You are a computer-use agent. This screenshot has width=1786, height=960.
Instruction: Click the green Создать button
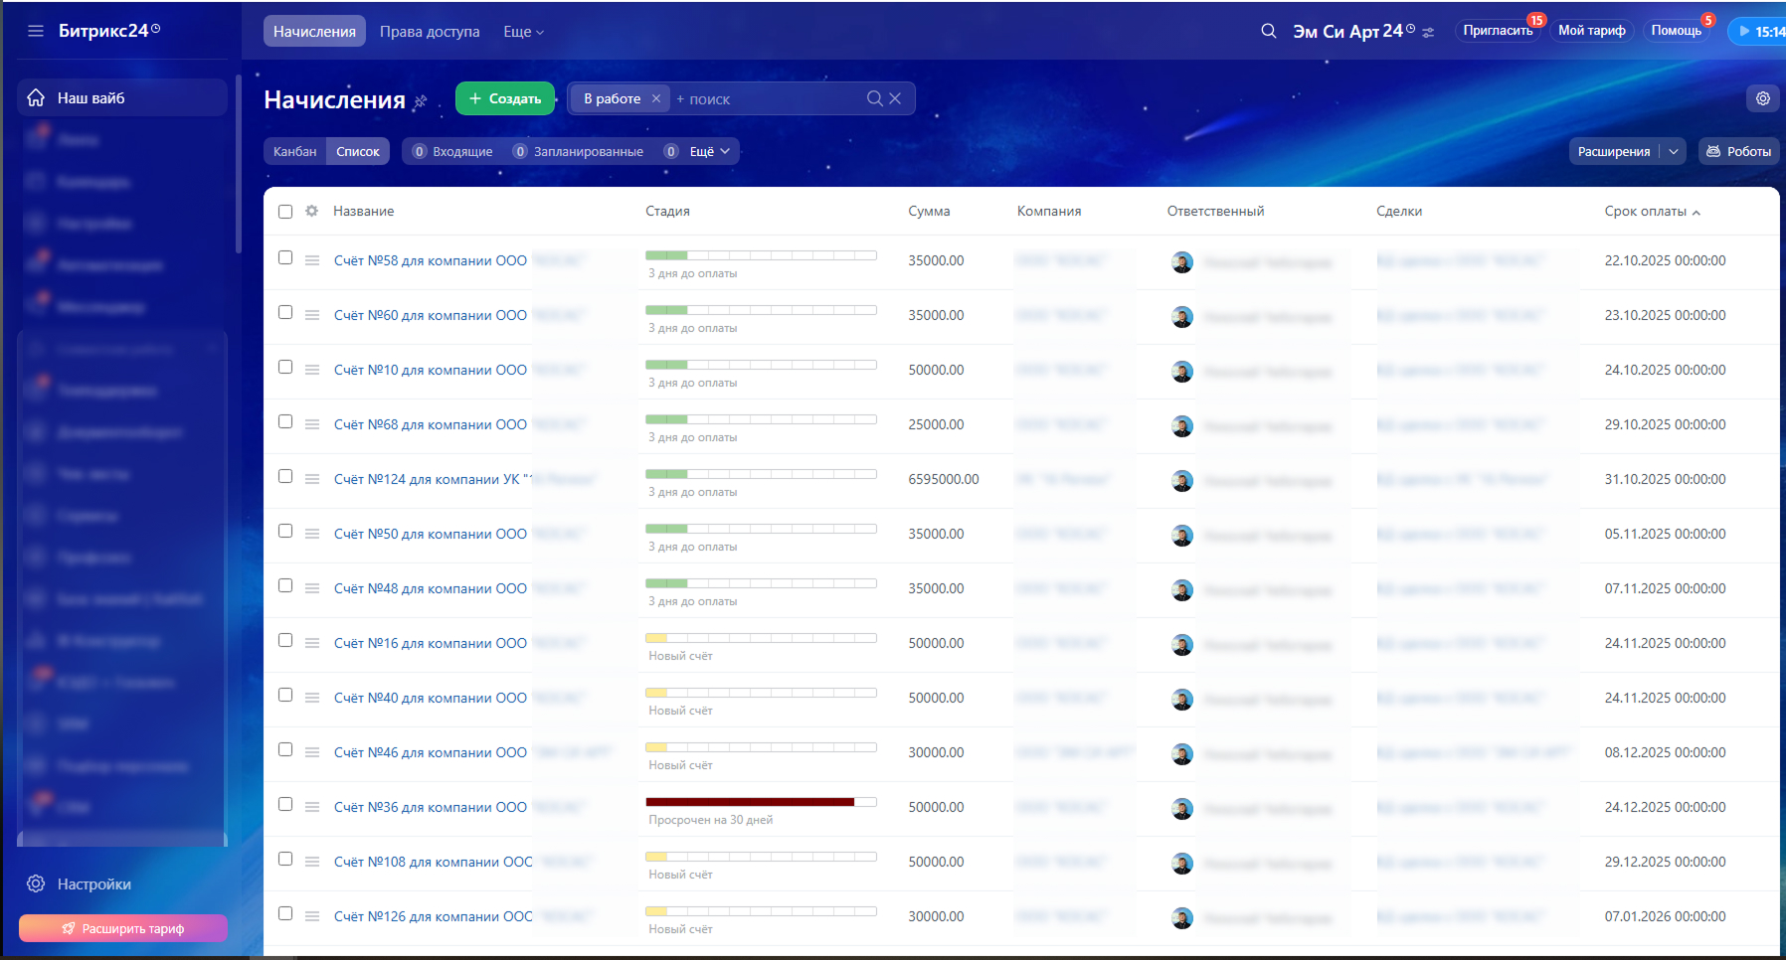tap(505, 98)
